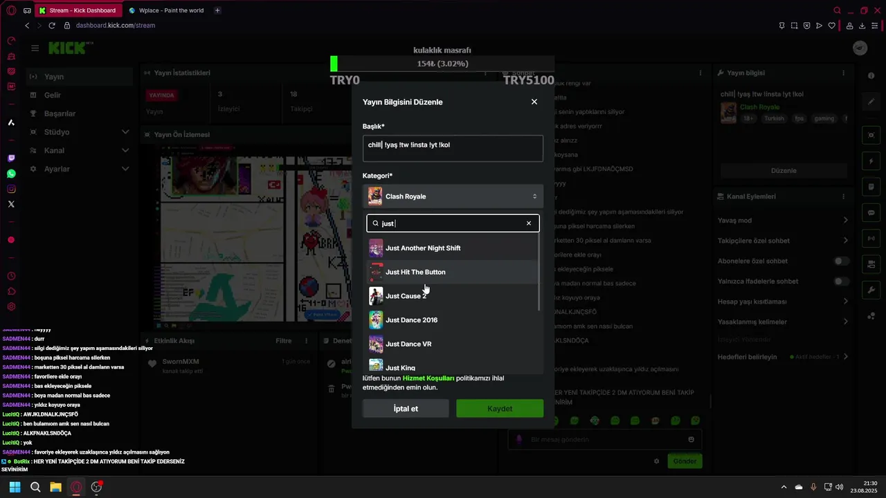Viewport: 886px width, 498px height.
Task: Open Twitch in Opera sidebar
Action: click(x=11, y=158)
